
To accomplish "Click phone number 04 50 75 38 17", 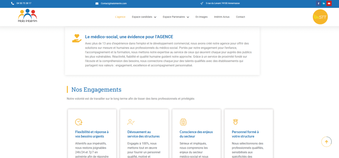I will [x=24, y=3].
